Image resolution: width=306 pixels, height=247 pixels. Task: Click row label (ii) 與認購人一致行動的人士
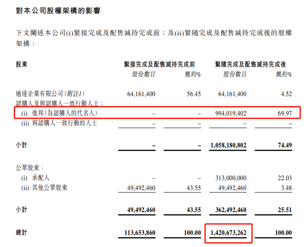coord(59,123)
